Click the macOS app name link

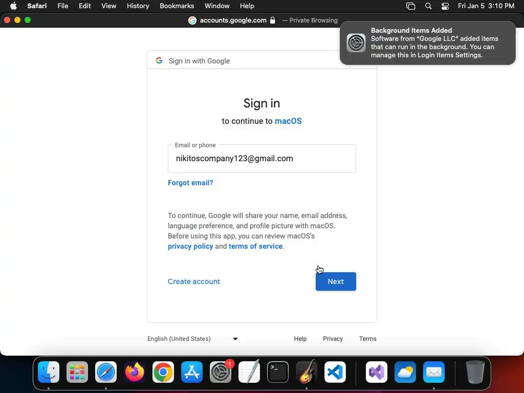(x=288, y=121)
